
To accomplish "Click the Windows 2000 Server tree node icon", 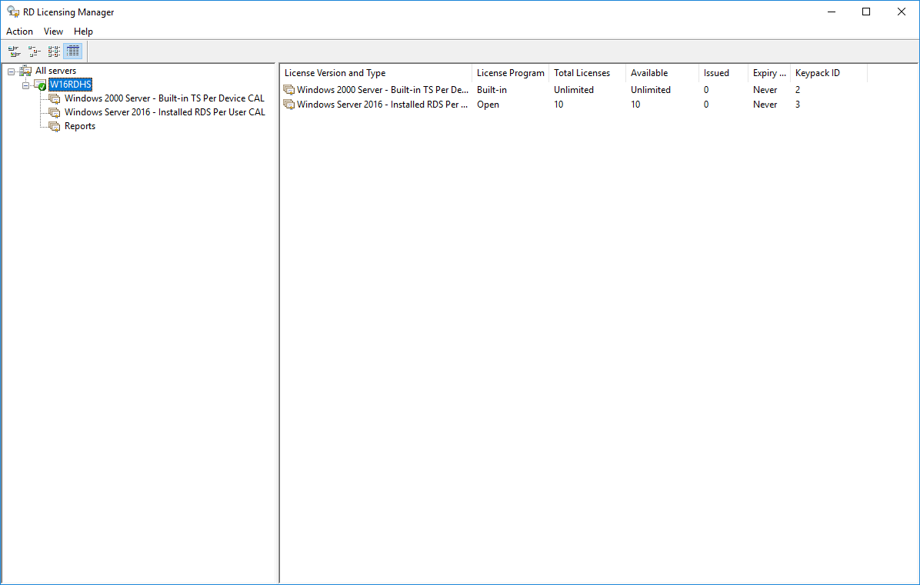I will [x=55, y=98].
